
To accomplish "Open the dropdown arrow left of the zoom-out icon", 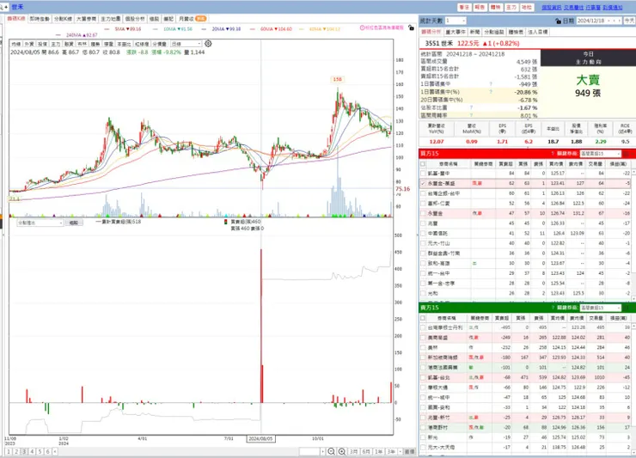I will click(322, 451).
